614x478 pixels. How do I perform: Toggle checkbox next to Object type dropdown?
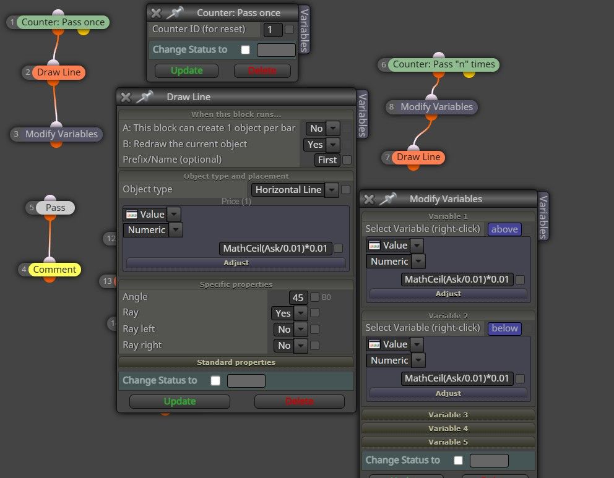[x=346, y=190]
